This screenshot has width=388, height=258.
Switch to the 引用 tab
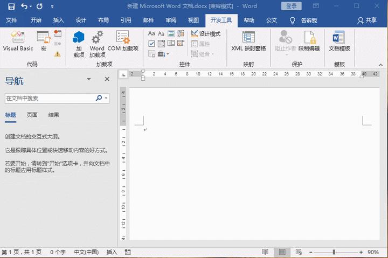point(126,20)
